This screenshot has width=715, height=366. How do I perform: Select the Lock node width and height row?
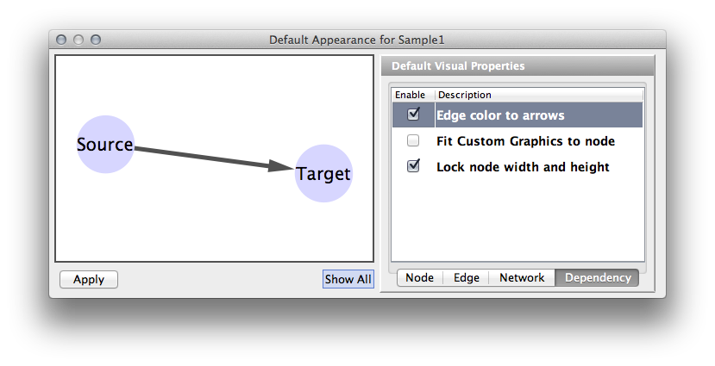(x=523, y=166)
